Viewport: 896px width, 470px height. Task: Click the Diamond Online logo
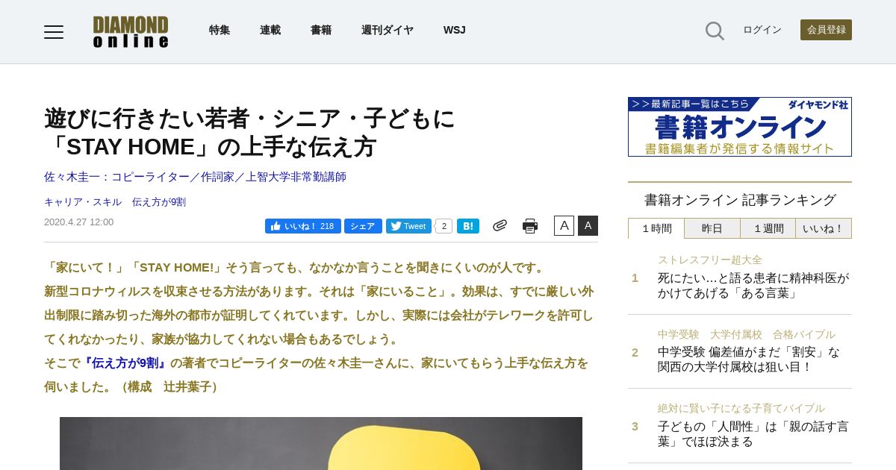(x=131, y=31)
